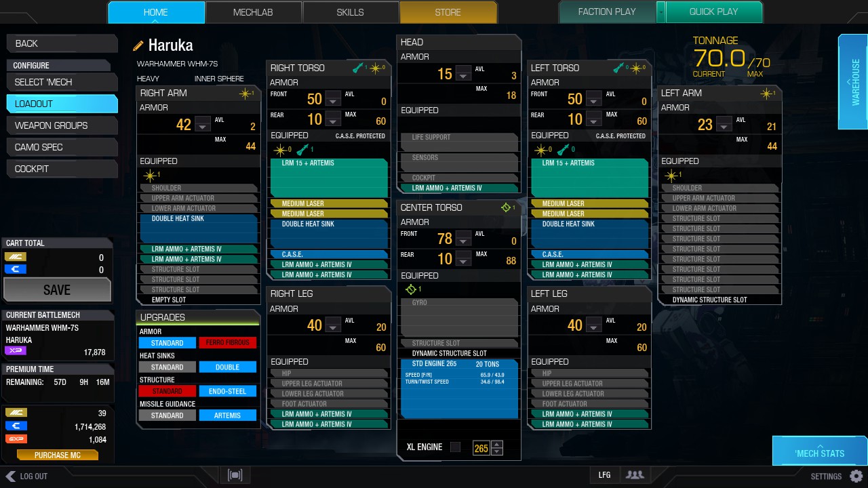Open Right Arm armor value dropdown
This screenshot has width=868, height=488.
[202, 125]
